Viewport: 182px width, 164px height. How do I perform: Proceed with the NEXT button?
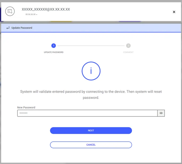(x=91, y=130)
